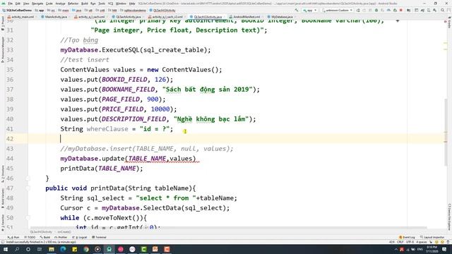
Task: Switch to the activity_main.xml tab
Action: pos(20,17)
